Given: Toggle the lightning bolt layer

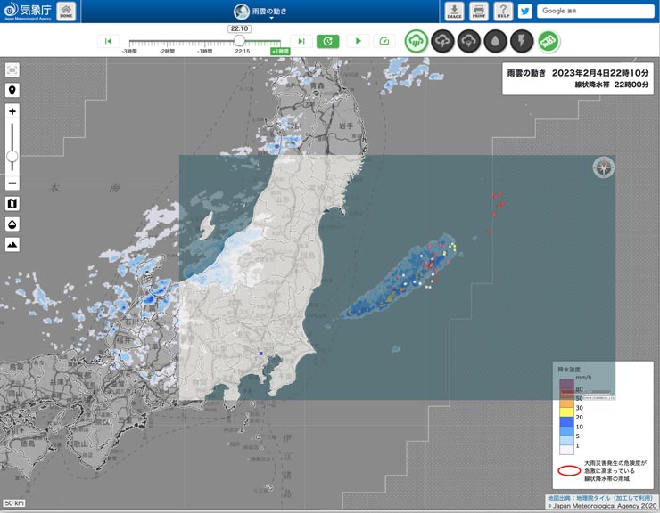Looking at the screenshot, I should pyautogui.click(x=522, y=41).
